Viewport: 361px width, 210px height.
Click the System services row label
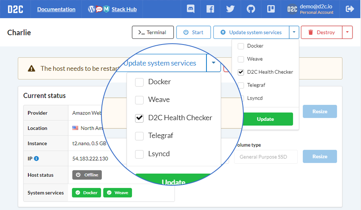[45, 193]
